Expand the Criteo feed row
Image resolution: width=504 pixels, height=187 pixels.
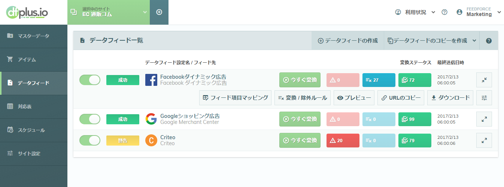click(484, 140)
